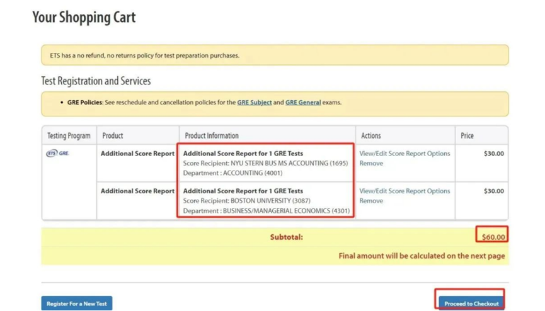
Task: Click the $30.00 price in Boston University row
Action: click(x=494, y=191)
